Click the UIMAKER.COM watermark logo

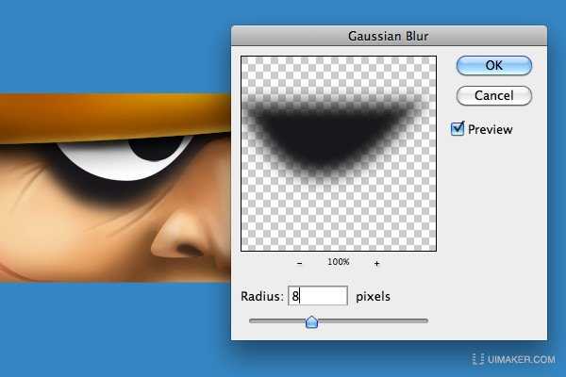pyautogui.click(x=515, y=359)
